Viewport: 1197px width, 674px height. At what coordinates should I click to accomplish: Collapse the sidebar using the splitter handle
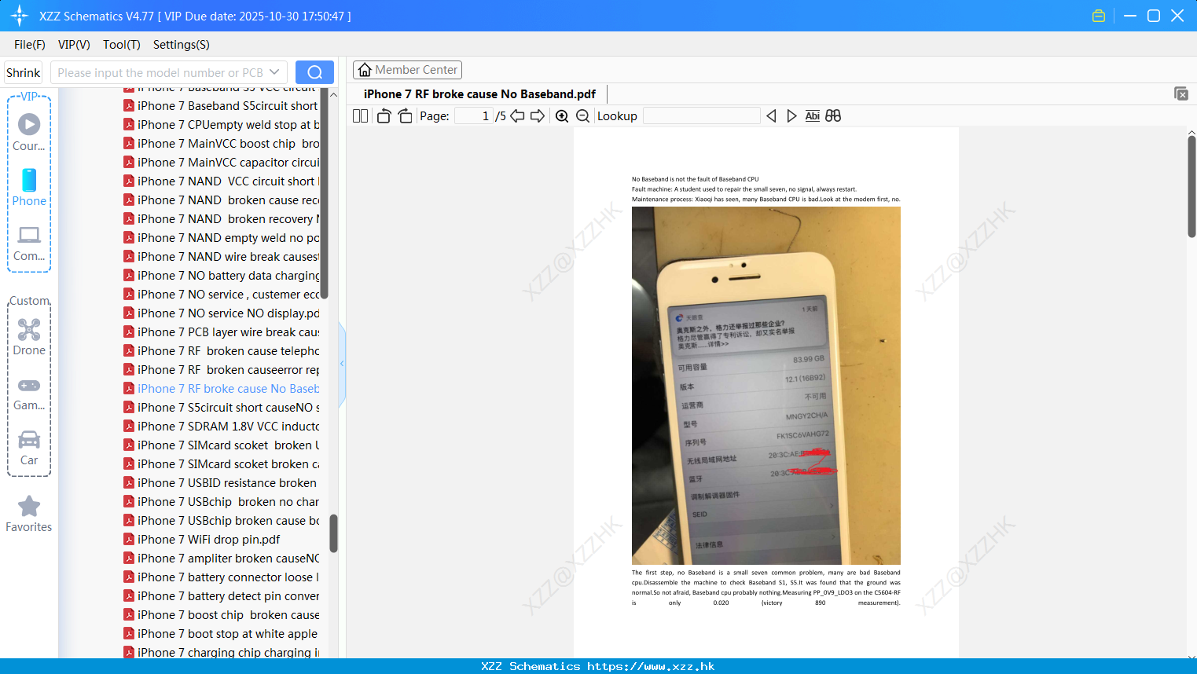click(x=342, y=364)
